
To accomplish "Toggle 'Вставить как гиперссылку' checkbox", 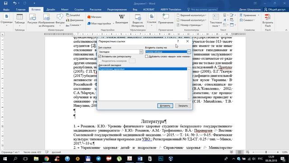I will (x=100, y=56).
